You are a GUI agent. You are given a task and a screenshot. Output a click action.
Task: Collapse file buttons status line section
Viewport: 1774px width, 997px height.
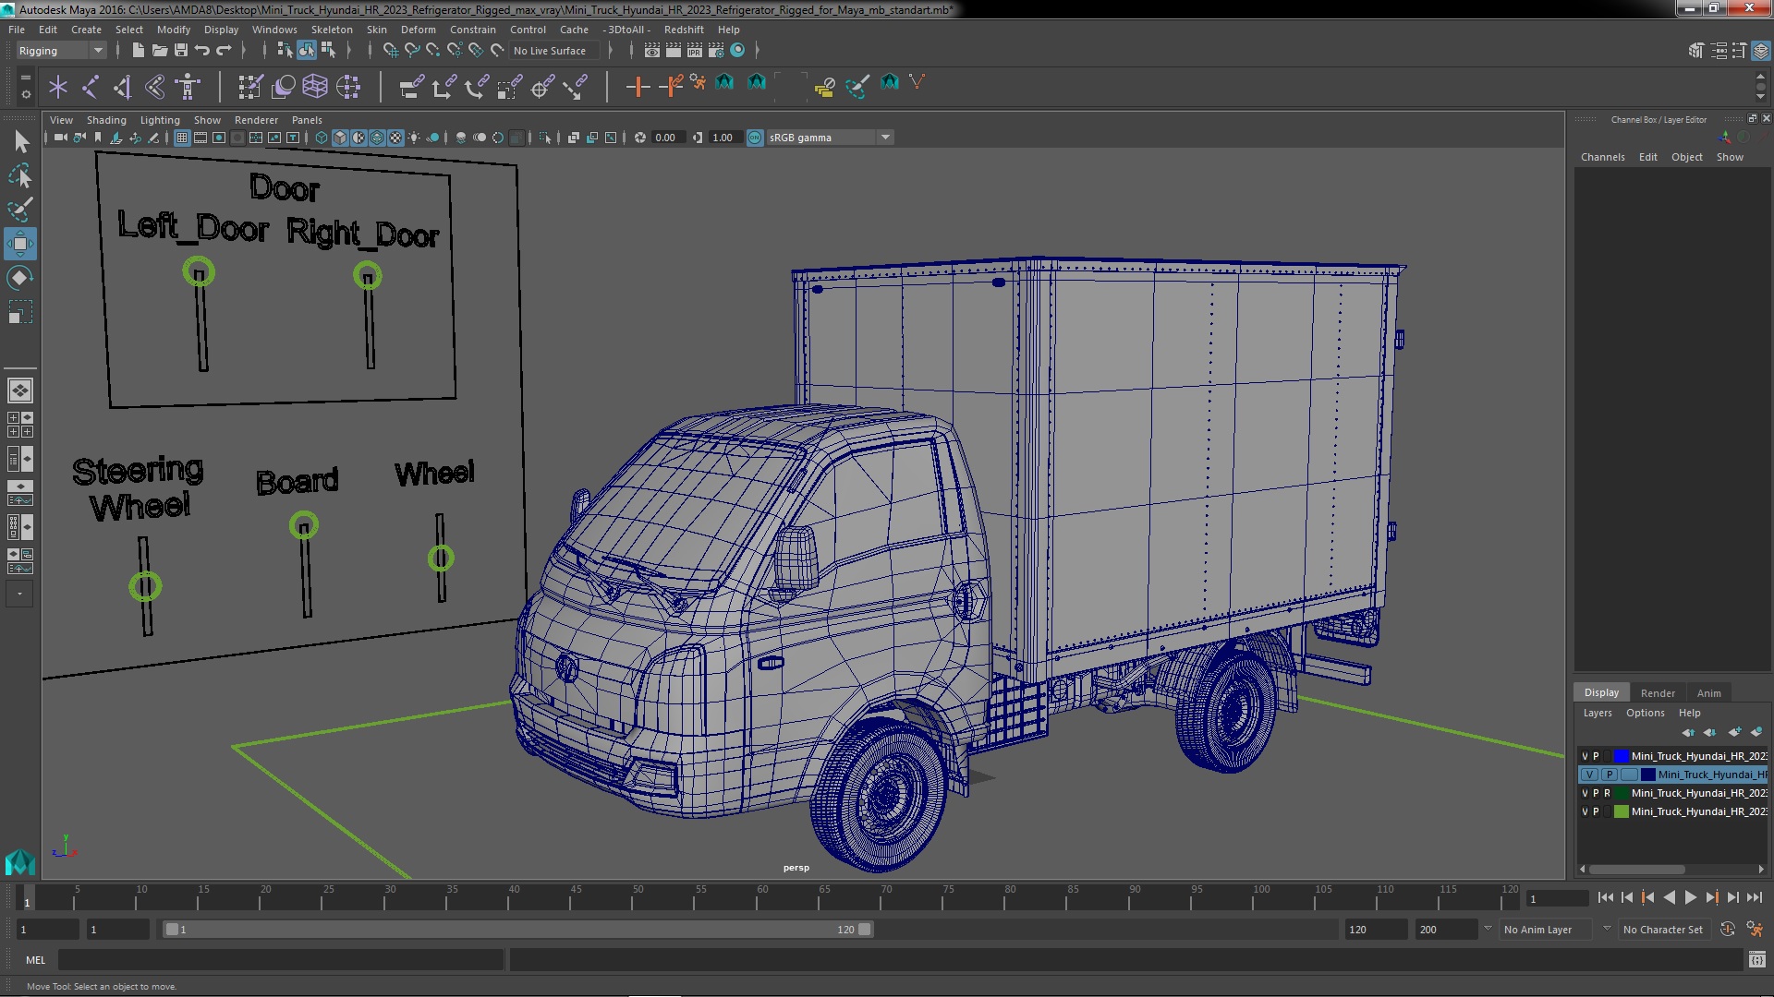(x=118, y=50)
